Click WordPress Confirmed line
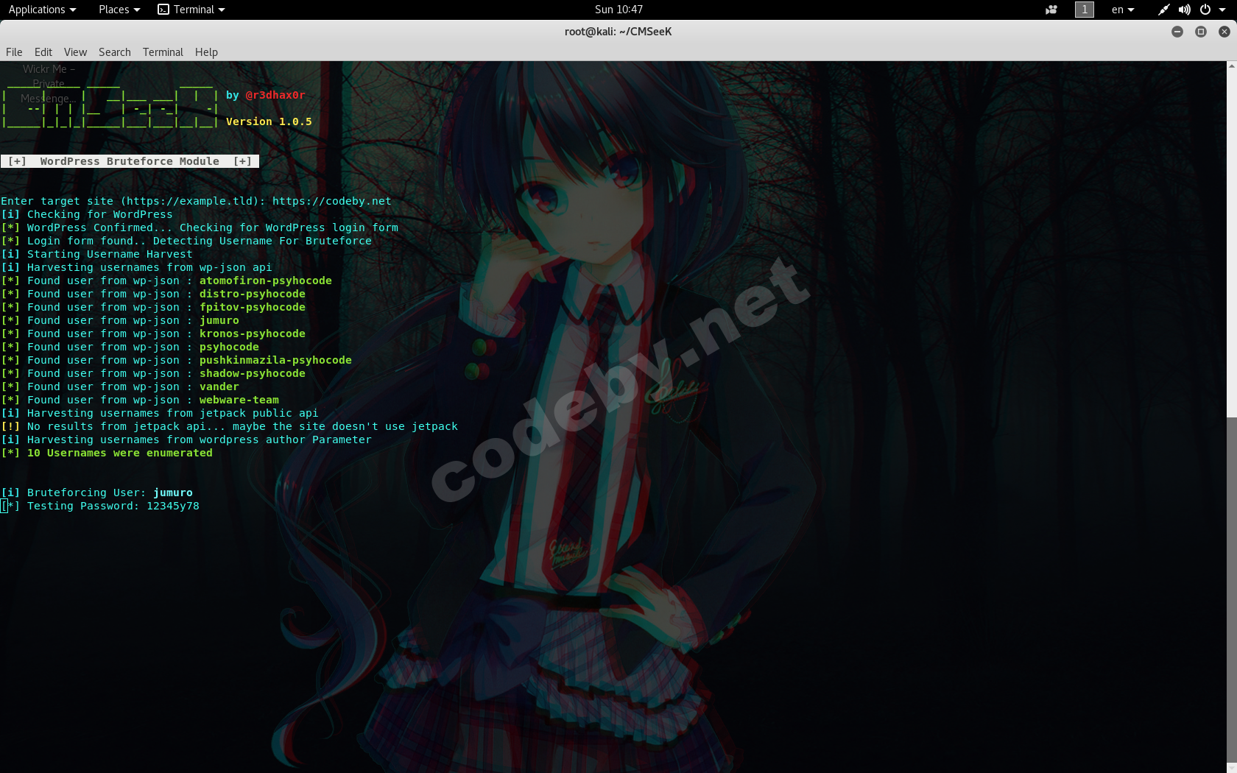This screenshot has width=1237, height=773. point(200,227)
